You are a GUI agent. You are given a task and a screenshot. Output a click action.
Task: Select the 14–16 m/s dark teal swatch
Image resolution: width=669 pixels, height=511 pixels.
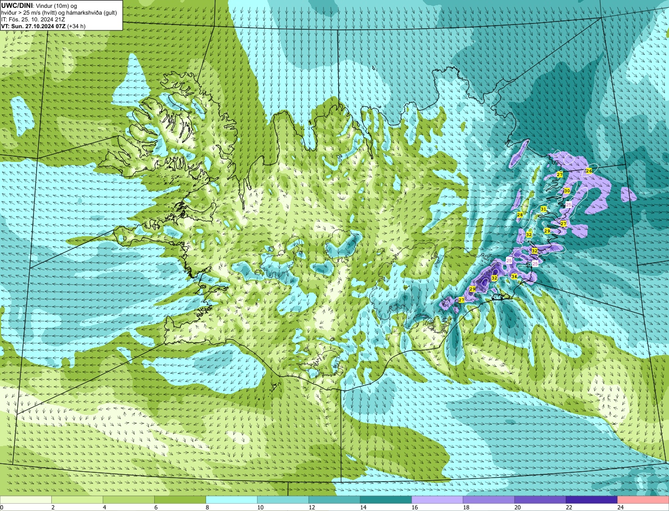click(x=386, y=500)
